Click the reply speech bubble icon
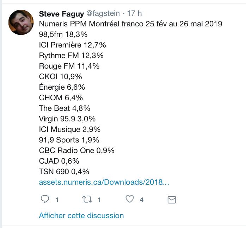 click(x=45, y=199)
